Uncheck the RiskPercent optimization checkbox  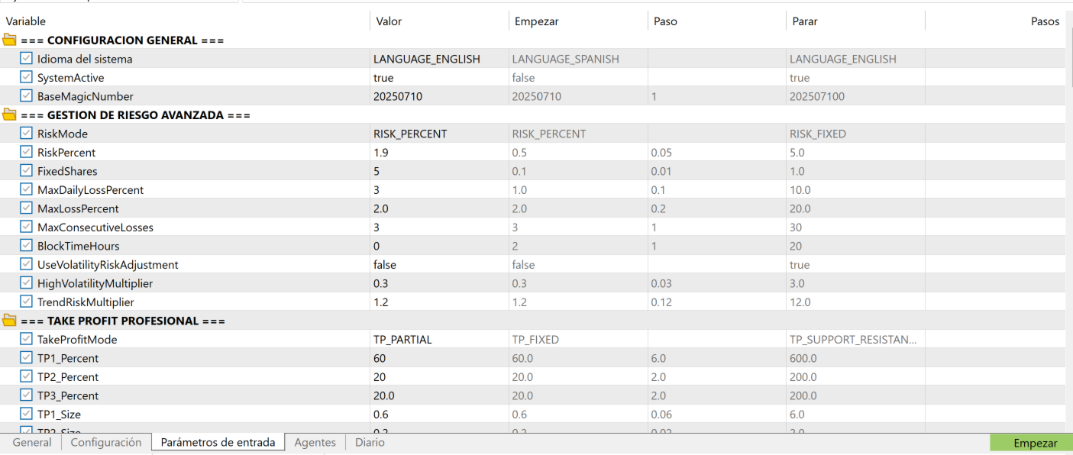coord(27,152)
